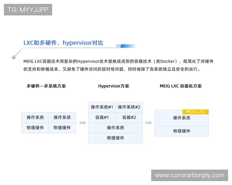232x185 pixels.
Task: Select the 操作系统#1 cell
Action: (102, 107)
